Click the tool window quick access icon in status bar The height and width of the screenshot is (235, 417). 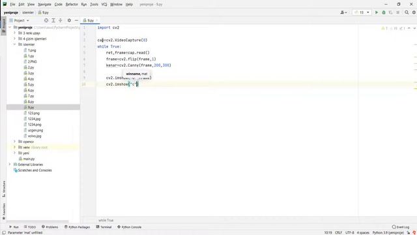(x=4, y=232)
